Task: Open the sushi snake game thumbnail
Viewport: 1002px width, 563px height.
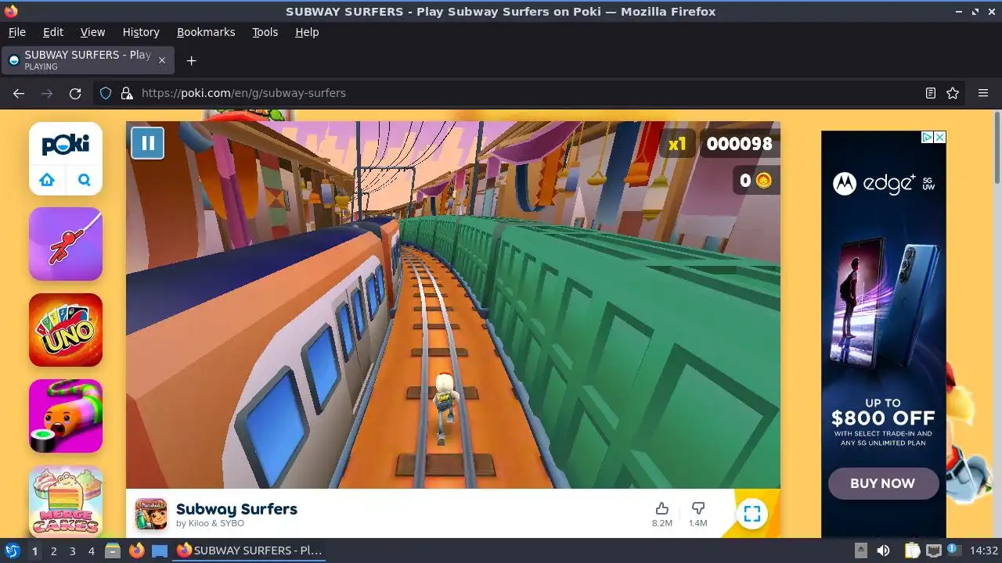Action: click(x=66, y=416)
